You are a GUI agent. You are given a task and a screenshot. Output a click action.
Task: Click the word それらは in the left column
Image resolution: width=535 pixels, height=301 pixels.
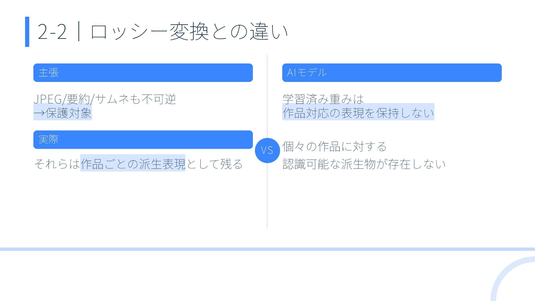(57, 164)
